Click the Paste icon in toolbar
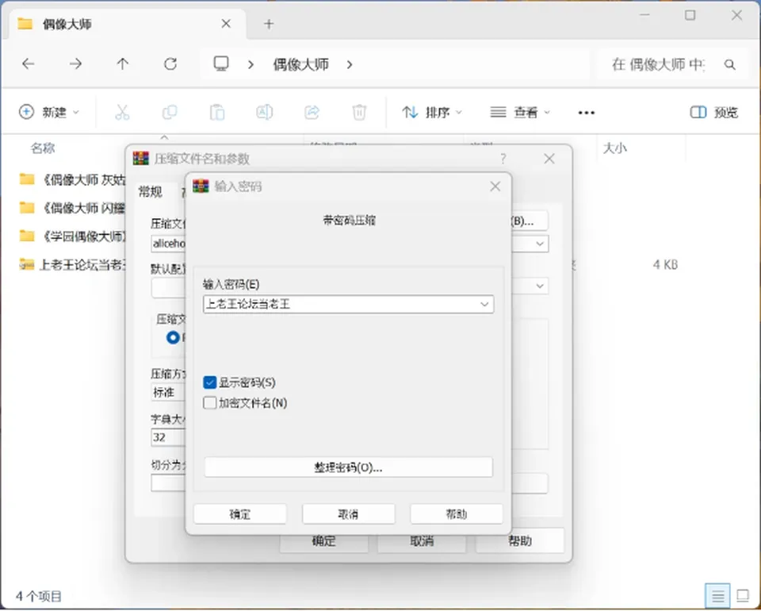Viewport: 761px width, 611px height. pos(217,112)
